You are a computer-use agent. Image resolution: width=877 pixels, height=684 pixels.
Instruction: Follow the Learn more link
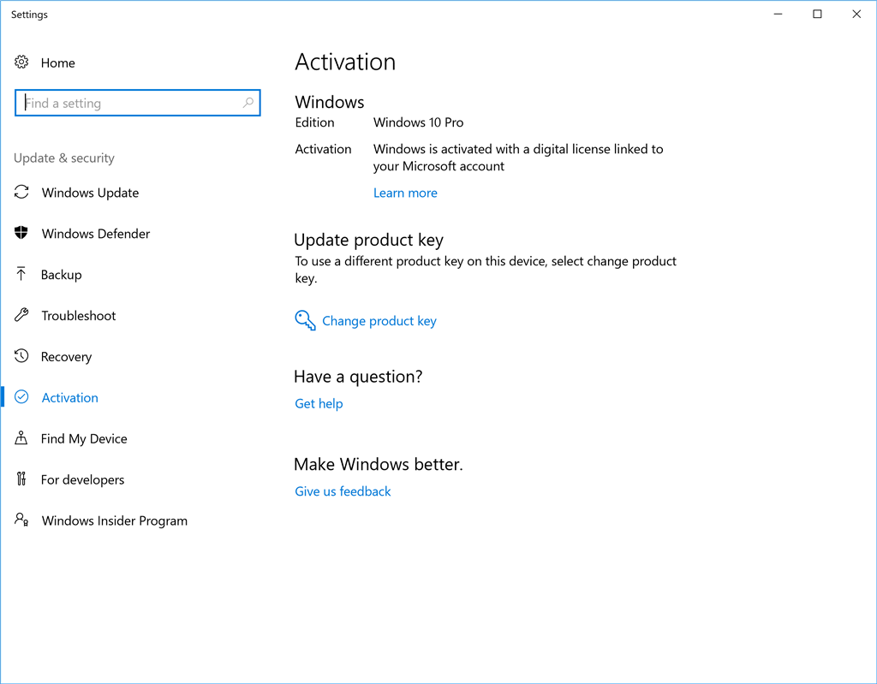(405, 193)
